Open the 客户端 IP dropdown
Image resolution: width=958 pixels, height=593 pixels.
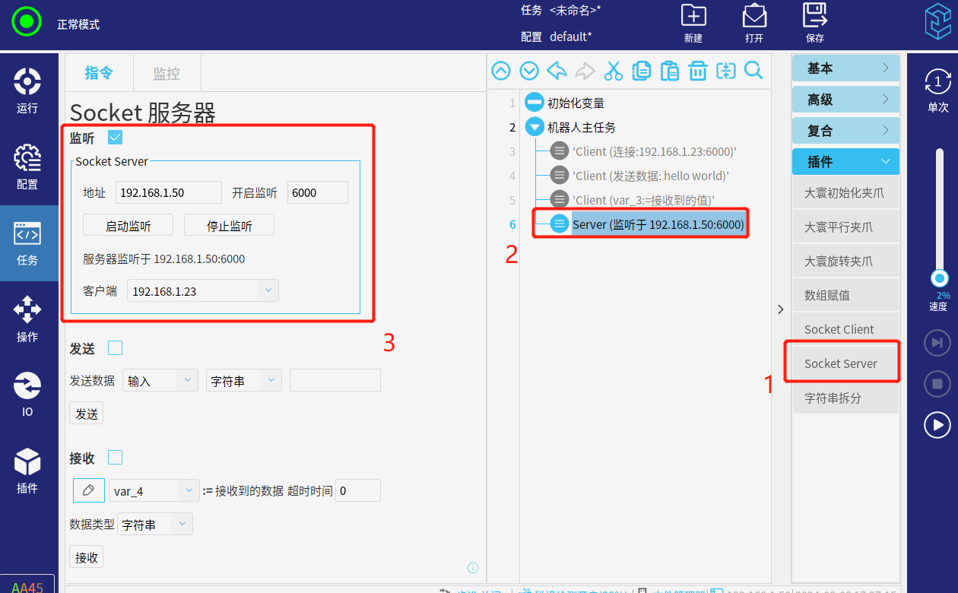[268, 290]
